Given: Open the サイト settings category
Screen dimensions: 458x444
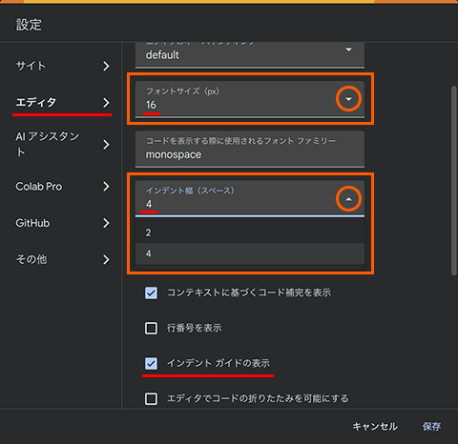Looking at the screenshot, I should point(62,66).
